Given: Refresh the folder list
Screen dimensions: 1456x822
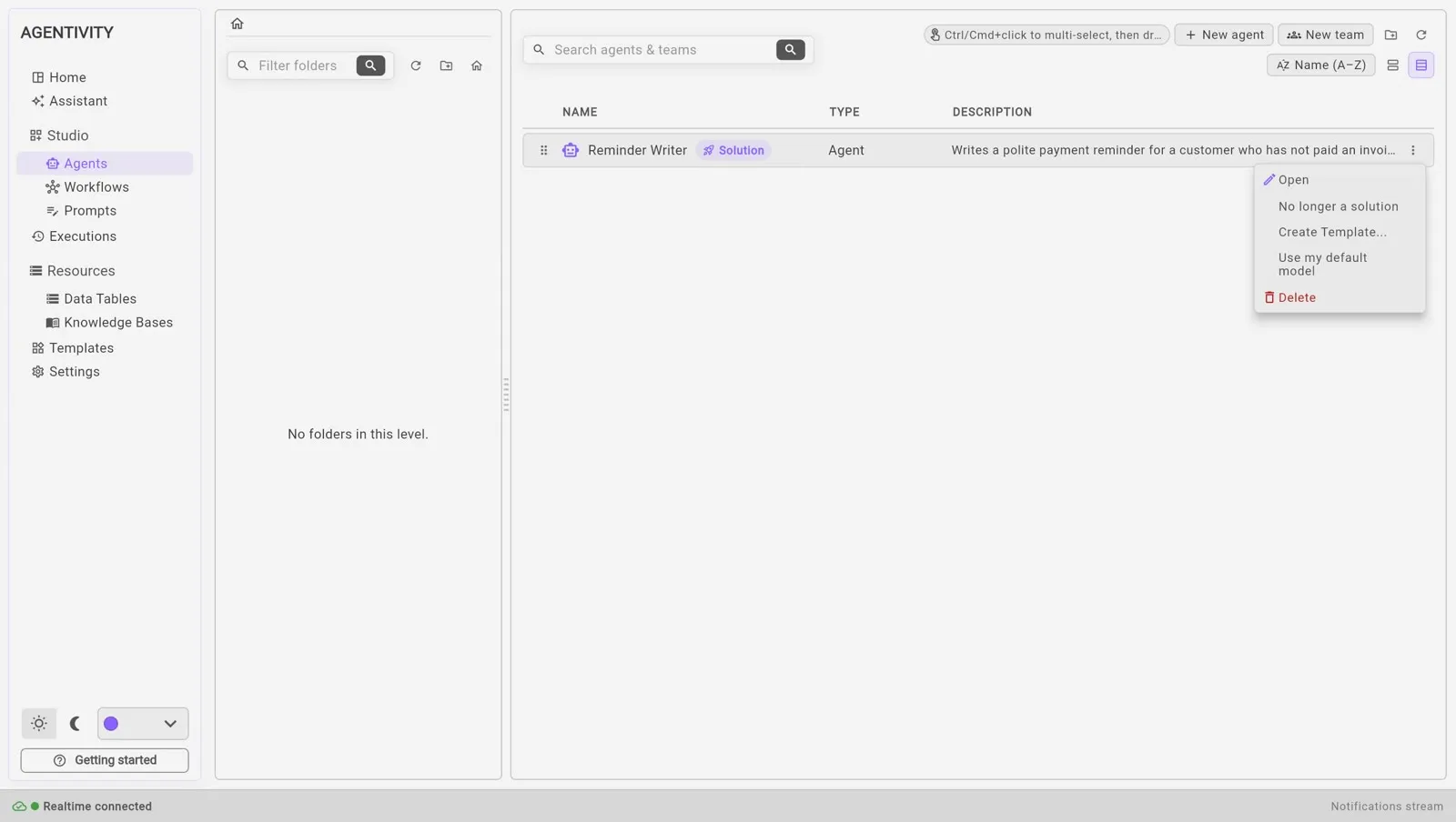Looking at the screenshot, I should tap(416, 65).
